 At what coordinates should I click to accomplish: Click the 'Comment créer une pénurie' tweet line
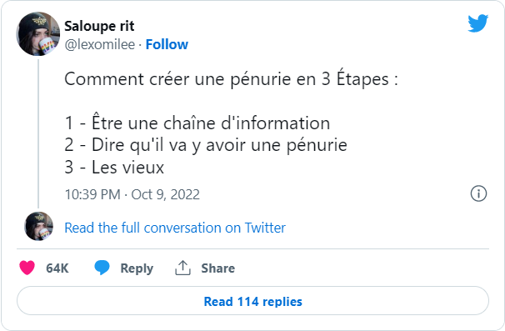pos(231,79)
